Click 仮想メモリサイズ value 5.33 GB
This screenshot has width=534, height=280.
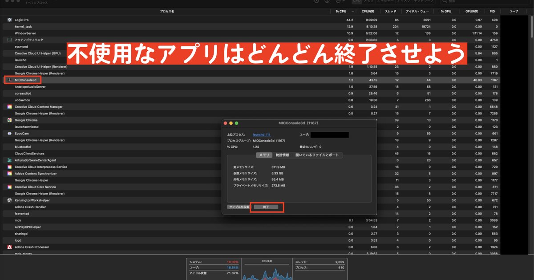click(277, 173)
